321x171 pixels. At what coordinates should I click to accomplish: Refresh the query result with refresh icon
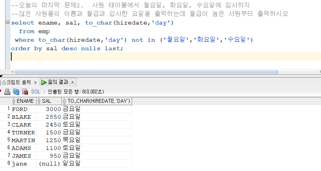pyautogui.click(x=16, y=92)
